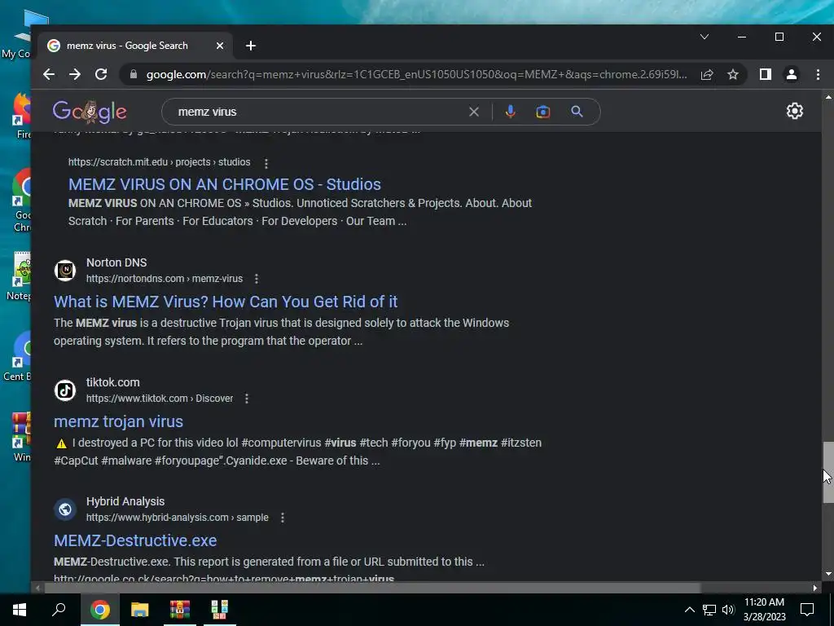Click the scroll up arrow of page
The image size is (834, 626).
coord(828,98)
